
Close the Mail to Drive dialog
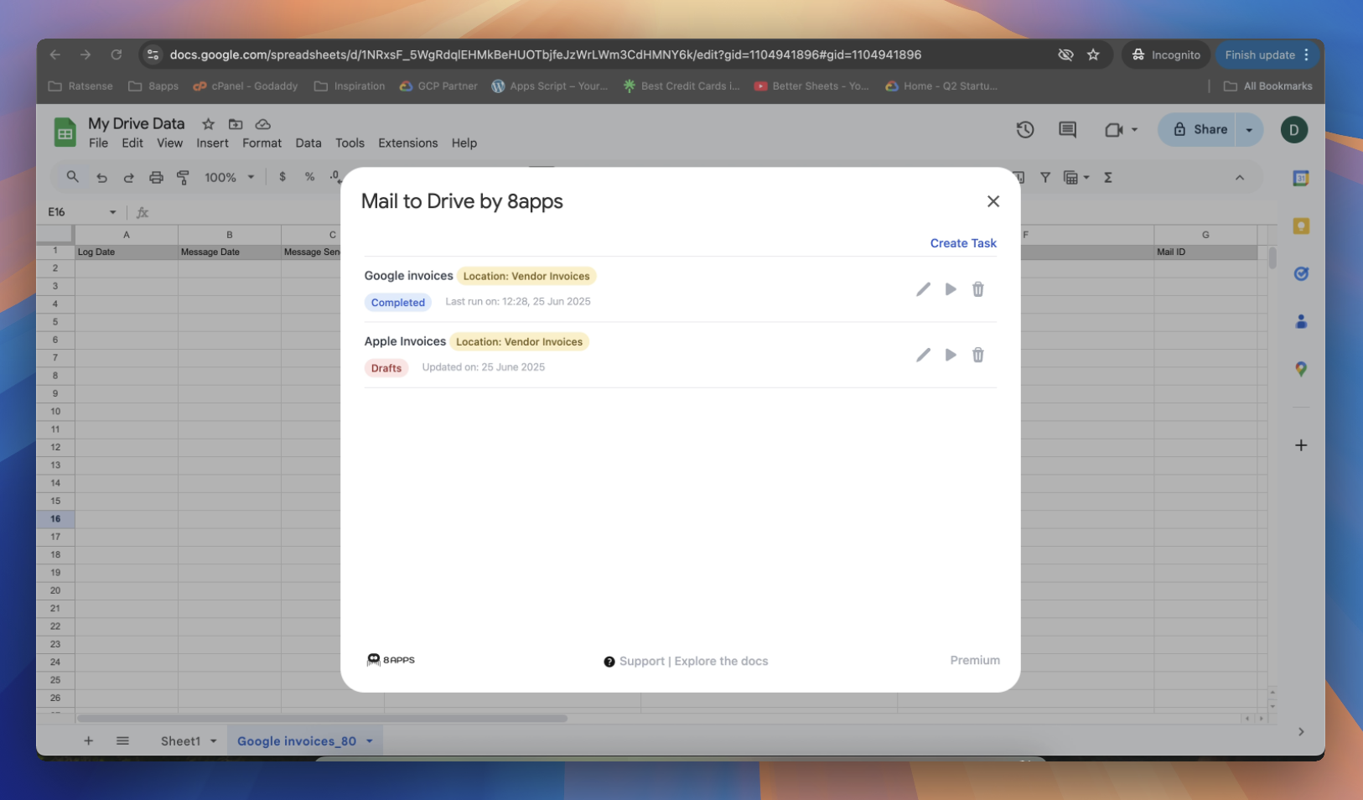click(x=992, y=201)
